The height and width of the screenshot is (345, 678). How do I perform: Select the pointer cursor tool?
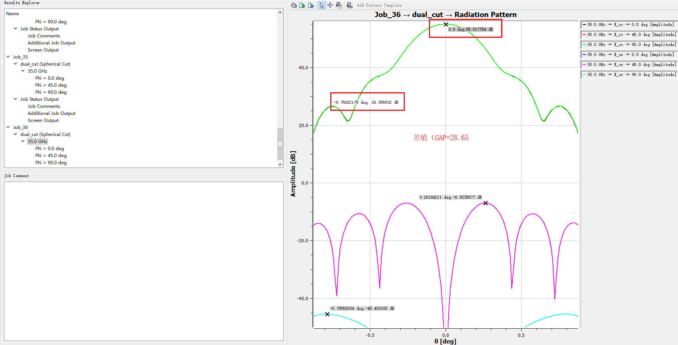[322, 5]
